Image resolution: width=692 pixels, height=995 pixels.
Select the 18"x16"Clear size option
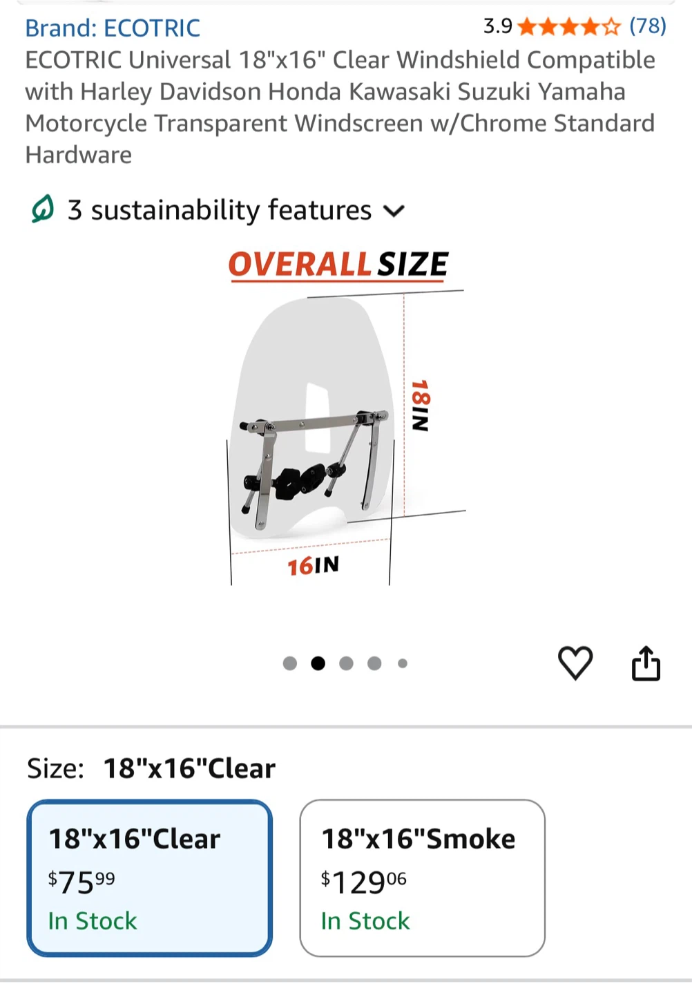point(150,878)
